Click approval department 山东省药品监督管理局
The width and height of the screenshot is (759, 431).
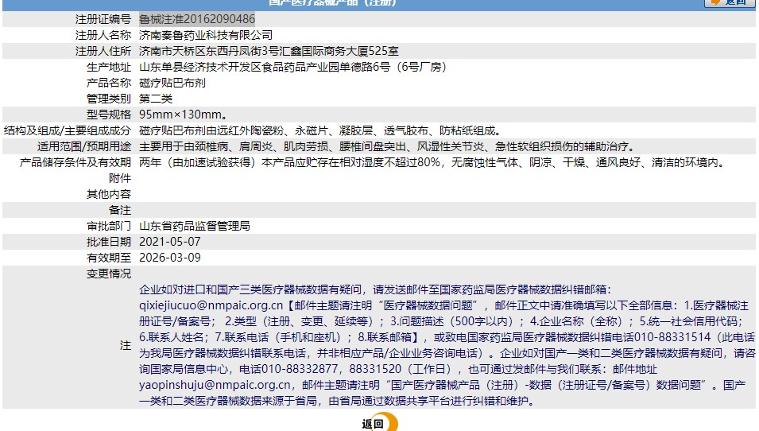pyautogui.click(x=195, y=226)
